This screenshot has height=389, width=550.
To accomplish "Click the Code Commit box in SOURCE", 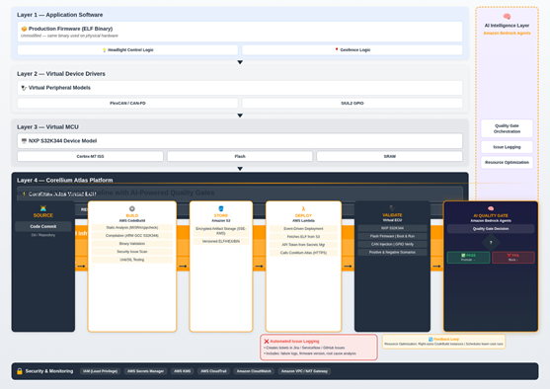I will pyautogui.click(x=43, y=227).
